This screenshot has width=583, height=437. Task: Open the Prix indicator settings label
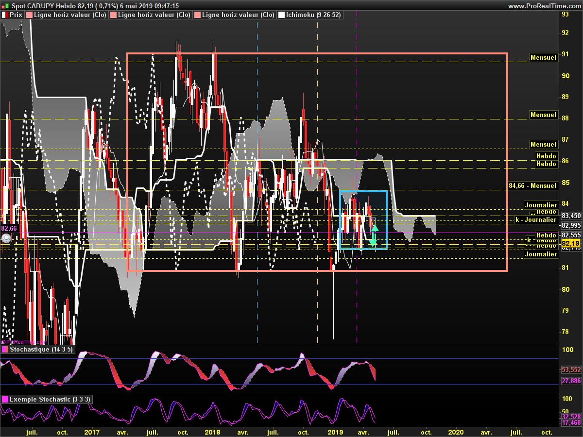coord(12,15)
